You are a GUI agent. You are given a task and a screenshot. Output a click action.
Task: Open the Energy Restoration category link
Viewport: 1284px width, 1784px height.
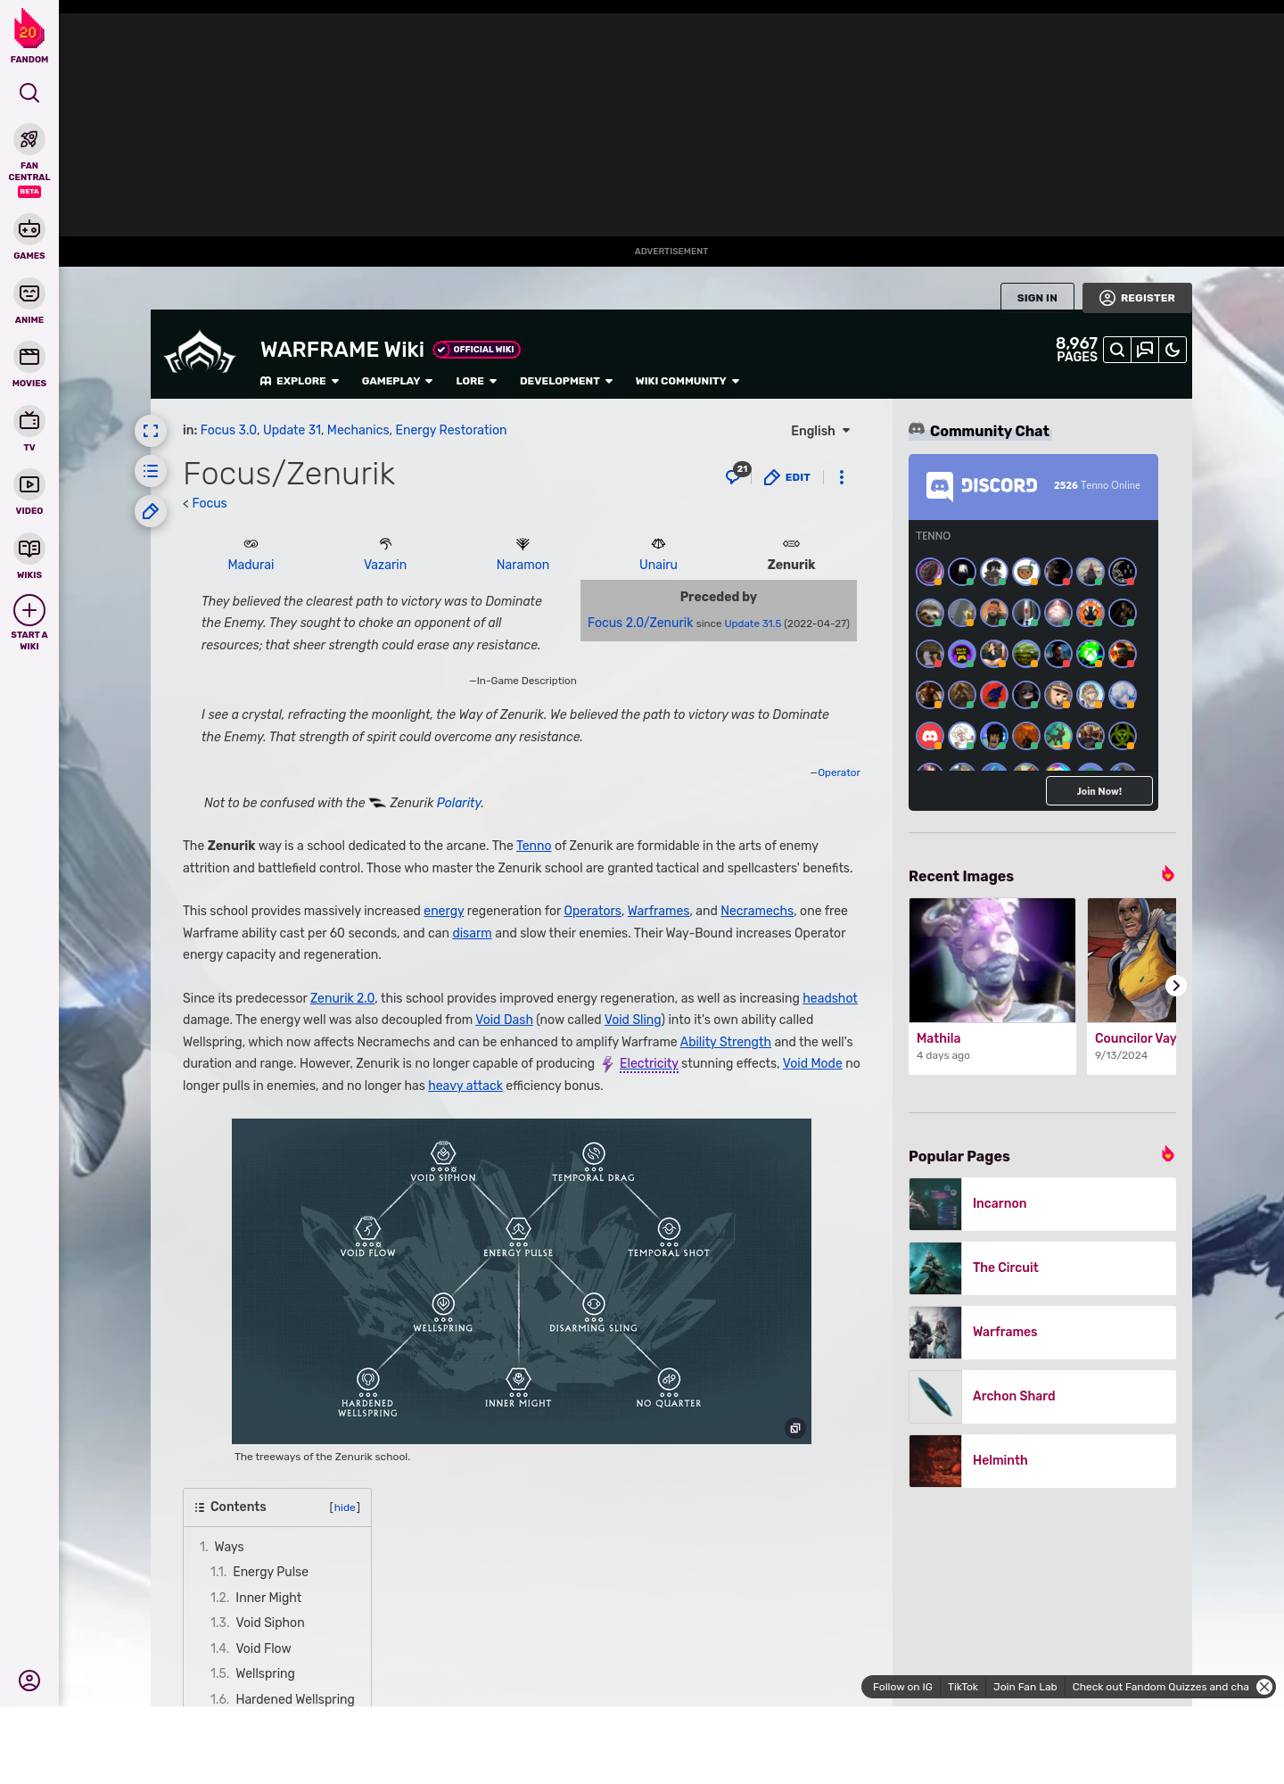point(451,430)
